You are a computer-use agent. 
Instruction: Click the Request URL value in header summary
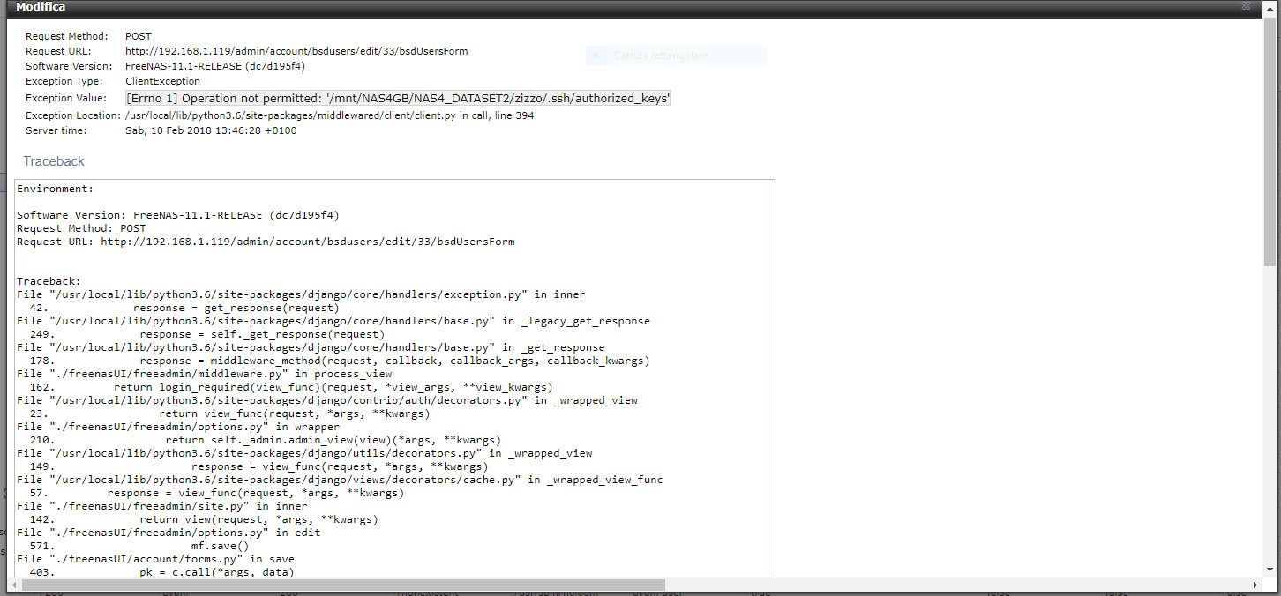(296, 51)
